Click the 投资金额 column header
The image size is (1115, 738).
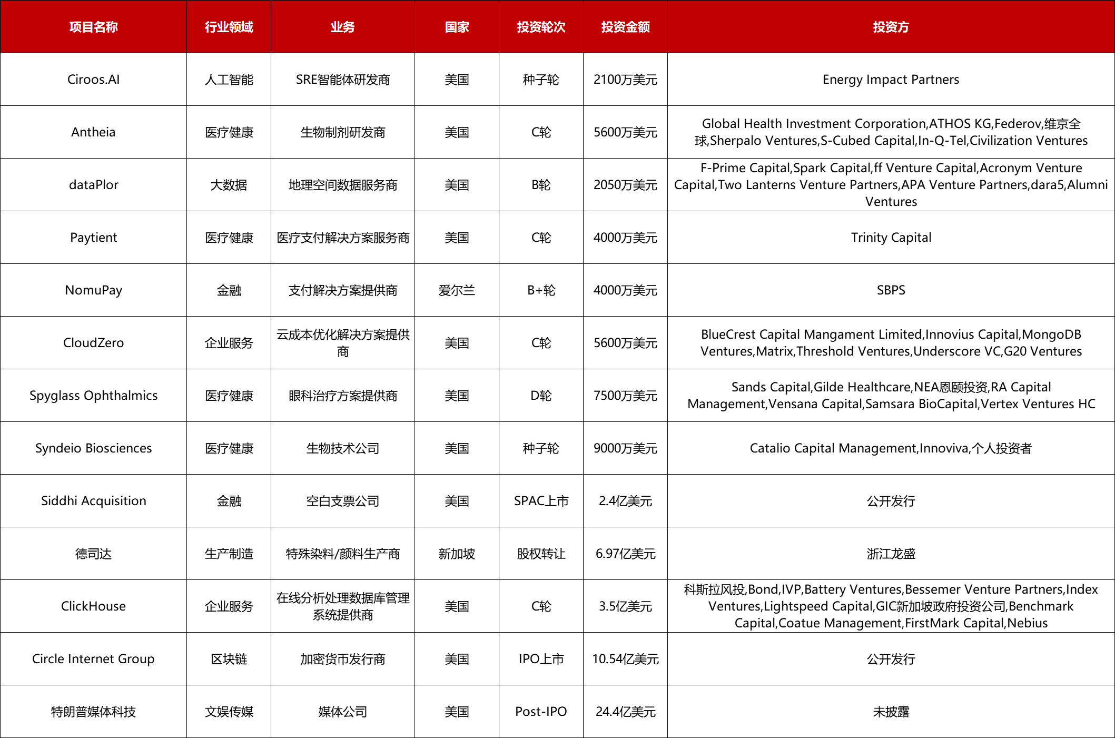pyautogui.click(x=625, y=27)
